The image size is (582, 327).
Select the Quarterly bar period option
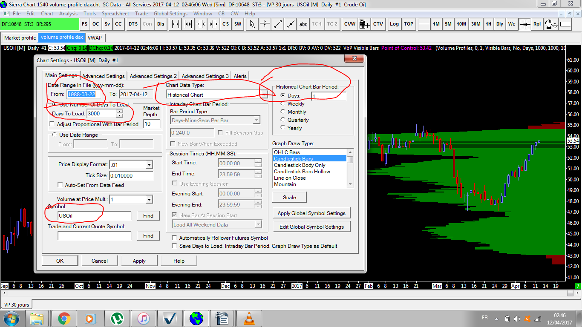(x=283, y=120)
